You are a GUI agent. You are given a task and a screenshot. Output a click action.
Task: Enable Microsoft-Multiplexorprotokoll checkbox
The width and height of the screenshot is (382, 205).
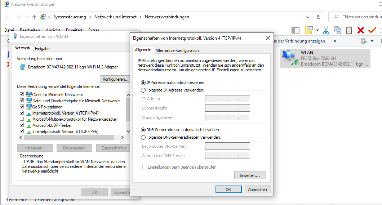pyautogui.click(x=22, y=119)
